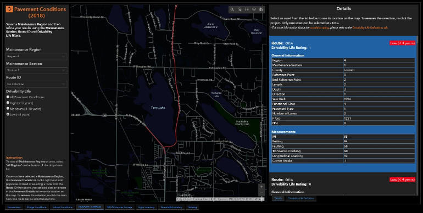Reset map to home extent
The height and width of the screenshot is (213, 423).
pyautogui.click(x=240, y=9)
